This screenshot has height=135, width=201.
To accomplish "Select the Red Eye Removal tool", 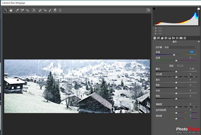I will point(45,10).
